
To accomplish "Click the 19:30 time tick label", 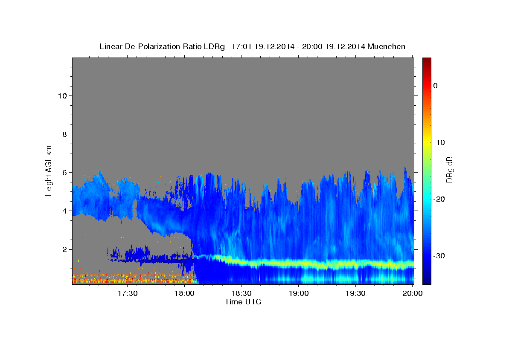I will [355, 294].
